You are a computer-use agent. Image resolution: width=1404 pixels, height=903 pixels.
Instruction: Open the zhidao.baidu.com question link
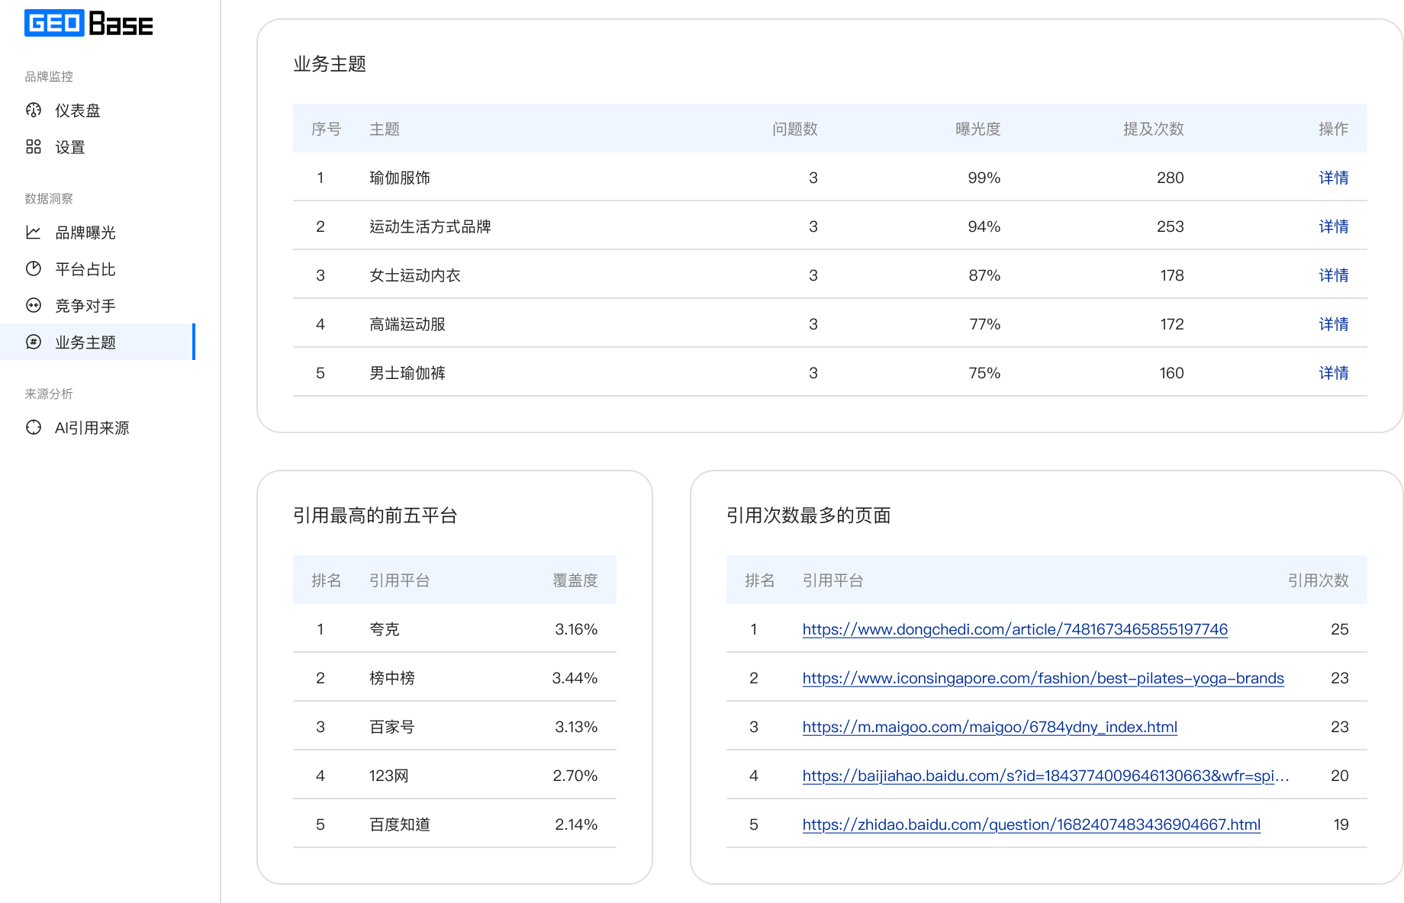coord(1032,824)
